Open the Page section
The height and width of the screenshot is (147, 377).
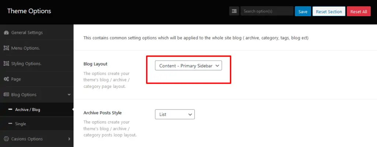[x=36, y=79]
